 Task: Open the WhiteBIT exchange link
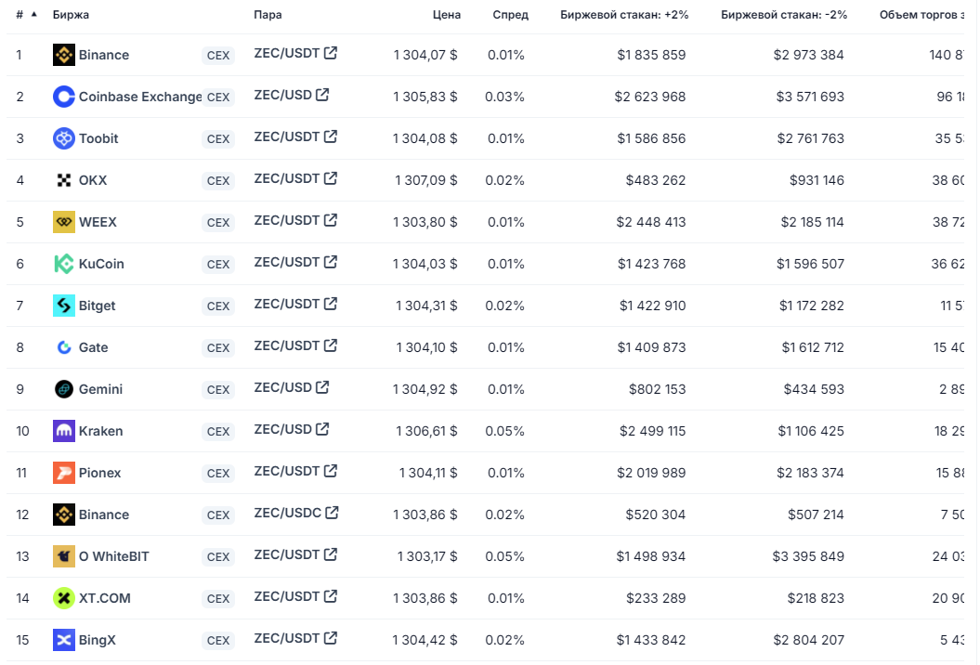click(113, 556)
